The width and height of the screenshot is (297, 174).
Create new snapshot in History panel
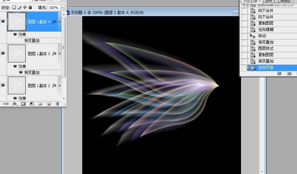tap(289, 73)
